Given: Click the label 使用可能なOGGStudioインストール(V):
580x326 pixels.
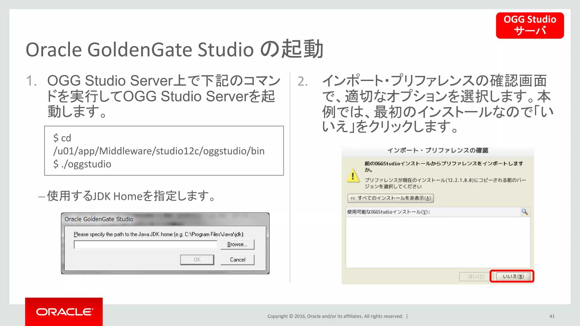Looking at the screenshot, I should [x=389, y=212].
